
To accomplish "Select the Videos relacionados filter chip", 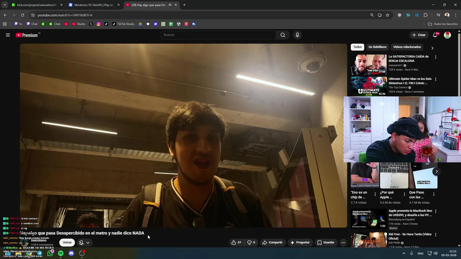I will point(407,47).
